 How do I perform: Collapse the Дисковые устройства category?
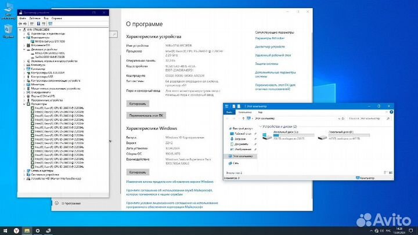point(24,49)
